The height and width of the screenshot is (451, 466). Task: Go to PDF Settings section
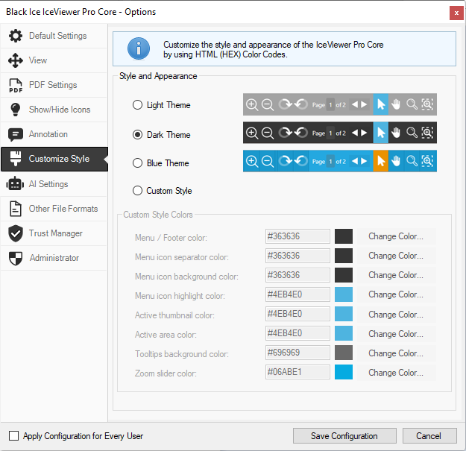pos(54,85)
